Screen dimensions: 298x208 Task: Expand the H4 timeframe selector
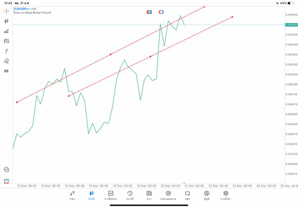click(7, 71)
